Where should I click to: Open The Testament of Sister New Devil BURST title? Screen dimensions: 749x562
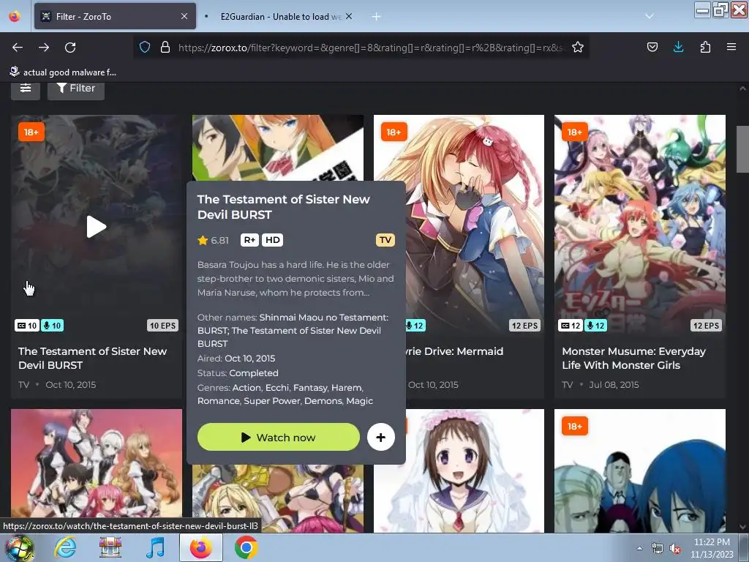92,358
